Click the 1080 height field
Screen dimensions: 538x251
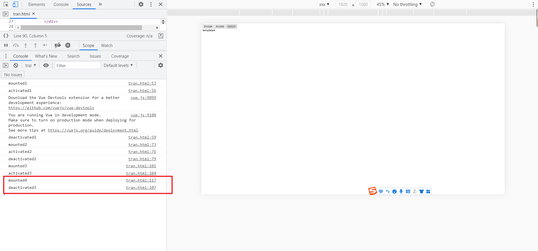(x=363, y=4)
